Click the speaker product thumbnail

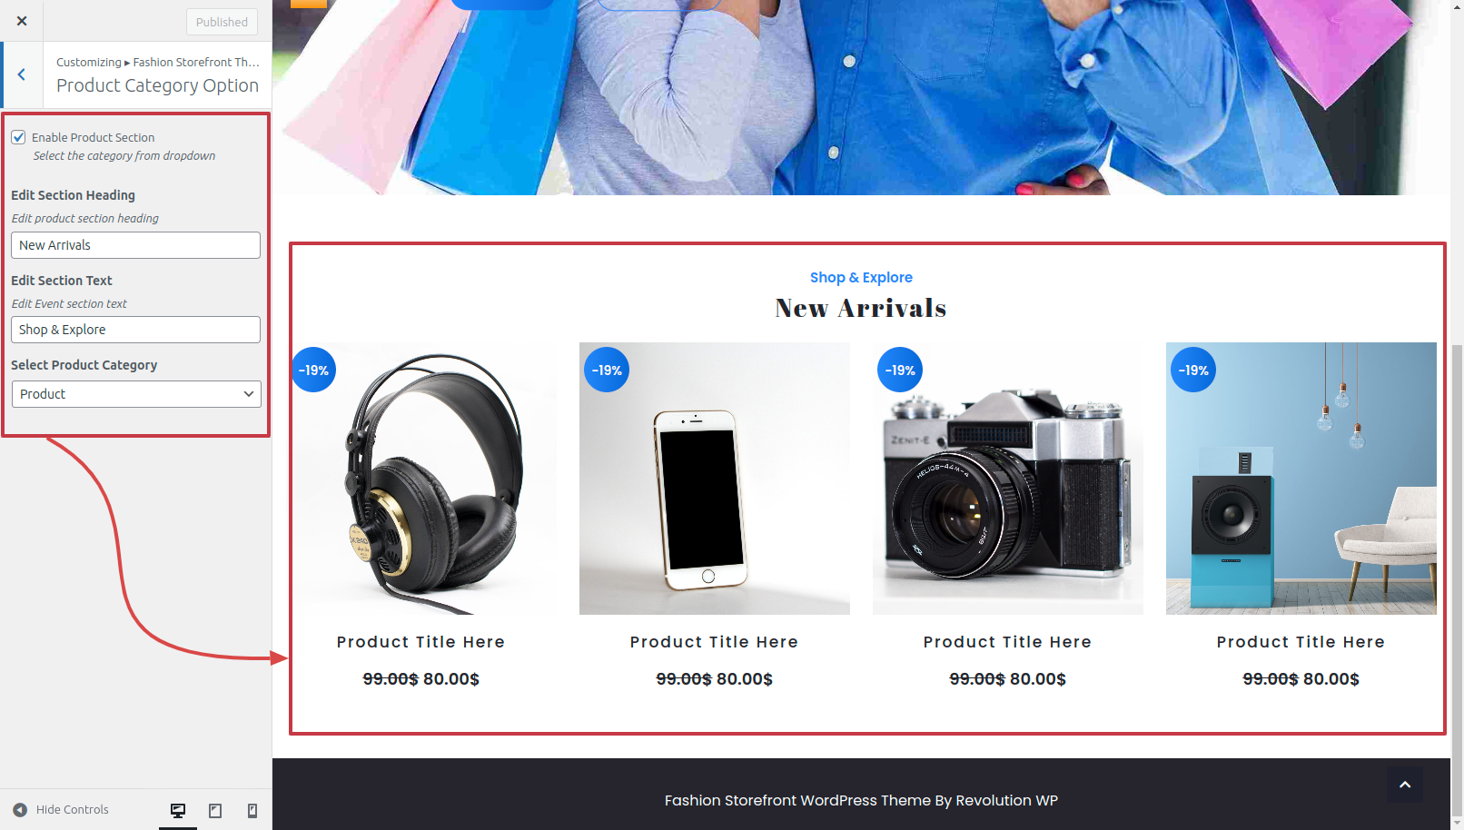pyautogui.click(x=1301, y=479)
